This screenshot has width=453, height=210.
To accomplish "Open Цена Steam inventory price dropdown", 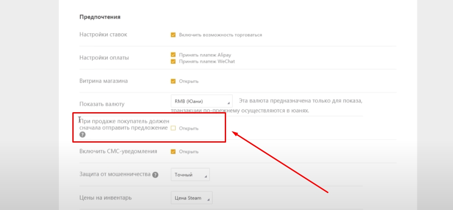I will (x=192, y=198).
